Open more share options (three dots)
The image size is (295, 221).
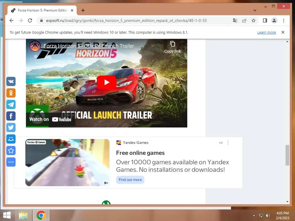click(x=11, y=162)
